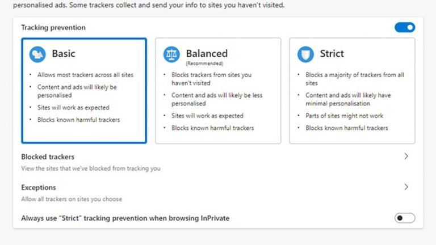This screenshot has width=436, height=245.
Task: Click the Tracking prevention heading
Action: point(53,27)
